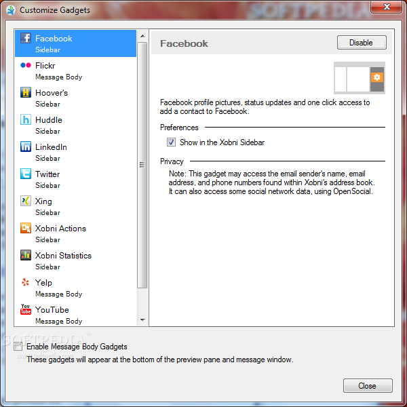Screen dimensions: 407x407
Task: Click 'Message Body' label under Flickr
Action: (x=58, y=77)
